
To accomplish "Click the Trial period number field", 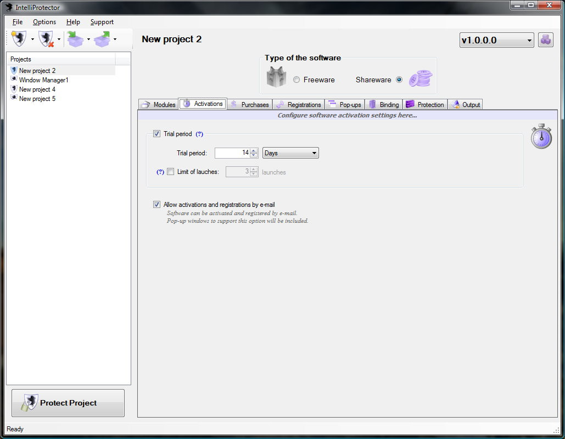I will 232,153.
